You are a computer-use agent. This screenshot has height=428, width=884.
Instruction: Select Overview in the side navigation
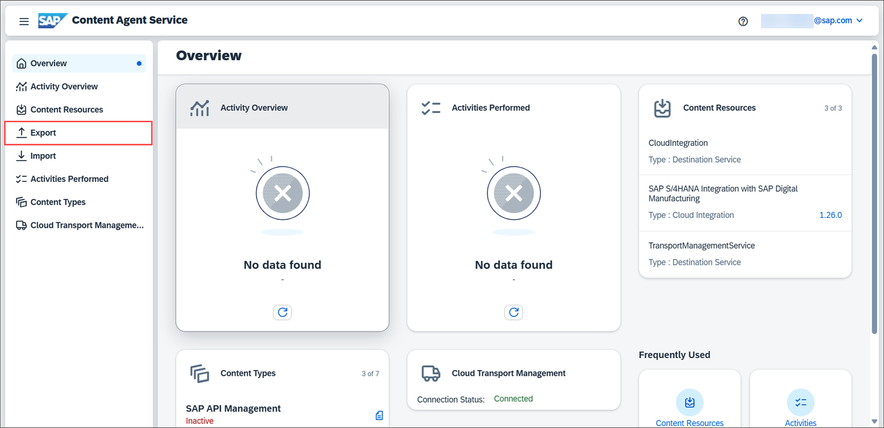[79, 63]
